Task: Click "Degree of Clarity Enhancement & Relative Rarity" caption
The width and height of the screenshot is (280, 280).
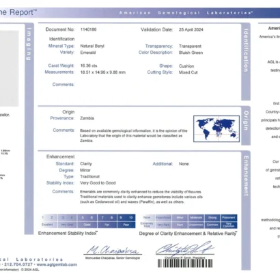Action: point(188,234)
